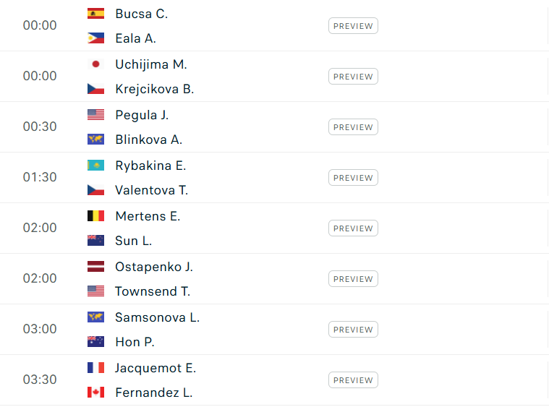Screen dimensions: 549x407
Task: Click the New Zealand flag beside Sun L.
Action: 95,241
